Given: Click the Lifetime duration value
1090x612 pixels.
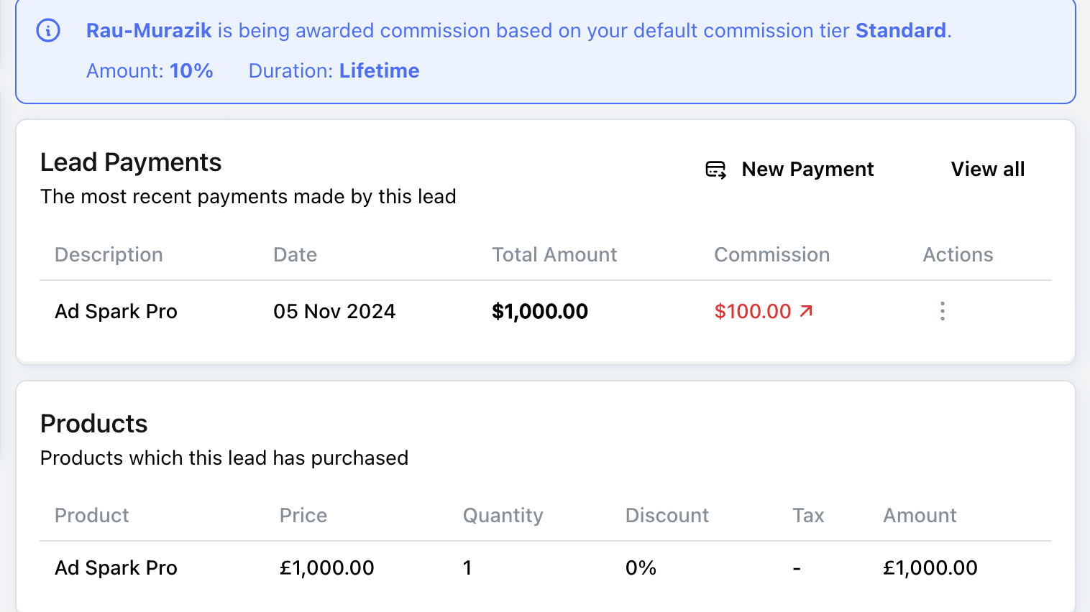Looking at the screenshot, I should 379,71.
